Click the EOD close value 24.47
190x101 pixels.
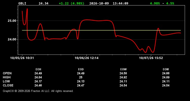81,85
